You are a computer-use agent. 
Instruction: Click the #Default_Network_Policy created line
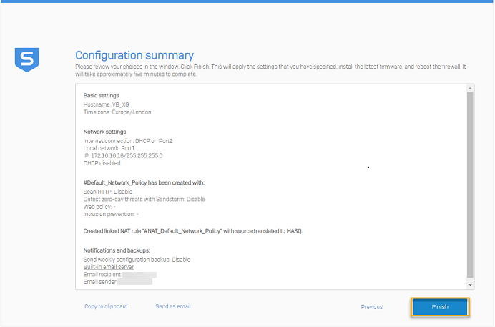[x=144, y=182]
